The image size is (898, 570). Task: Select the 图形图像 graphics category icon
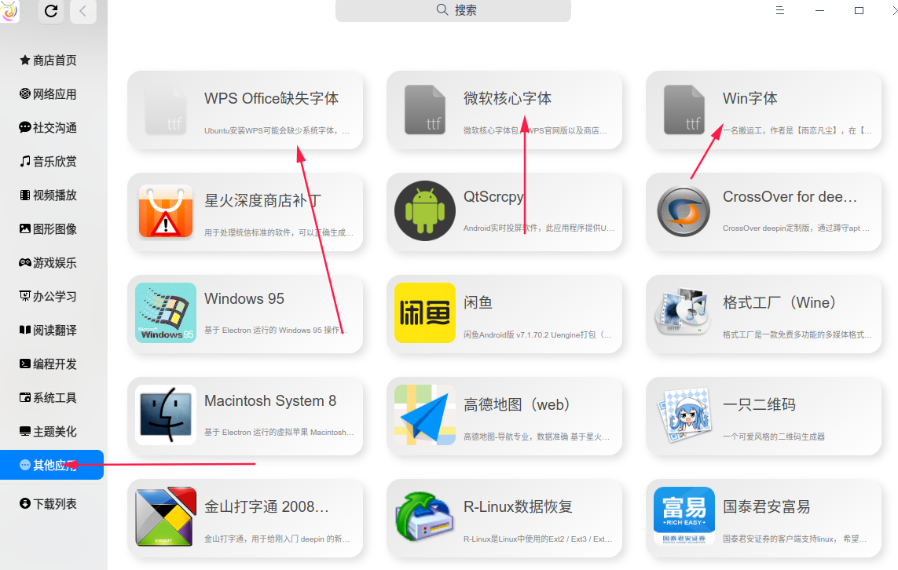(24, 228)
